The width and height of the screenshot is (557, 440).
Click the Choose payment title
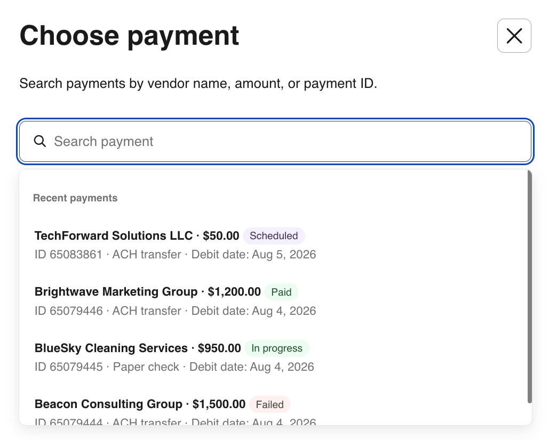coord(129,36)
